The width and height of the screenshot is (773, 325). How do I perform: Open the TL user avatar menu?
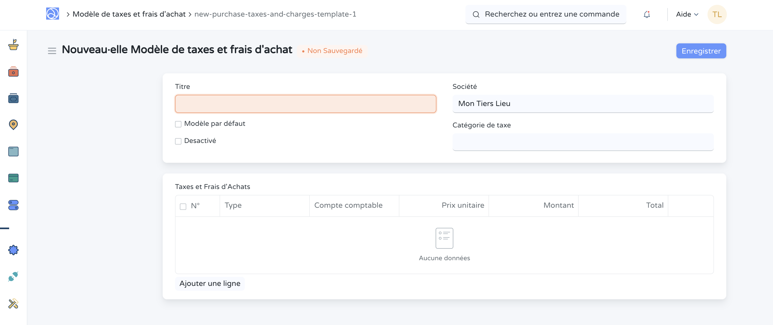coord(717,14)
